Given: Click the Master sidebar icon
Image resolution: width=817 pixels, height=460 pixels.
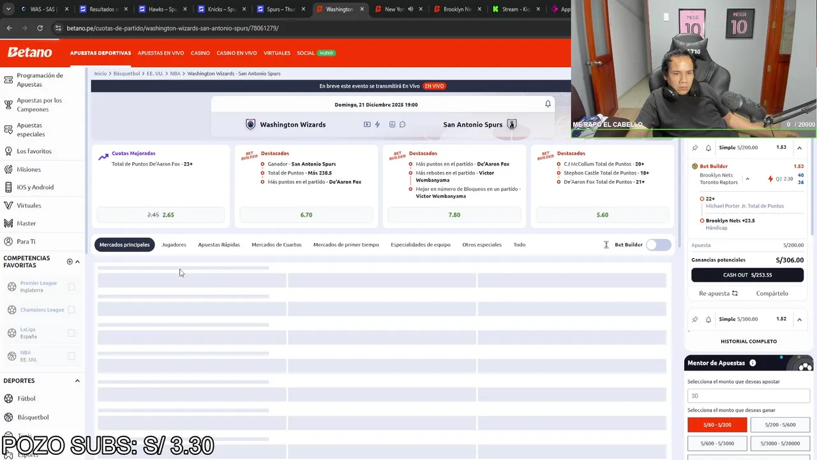Looking at the screenshot, I should (x=8, y=224).
